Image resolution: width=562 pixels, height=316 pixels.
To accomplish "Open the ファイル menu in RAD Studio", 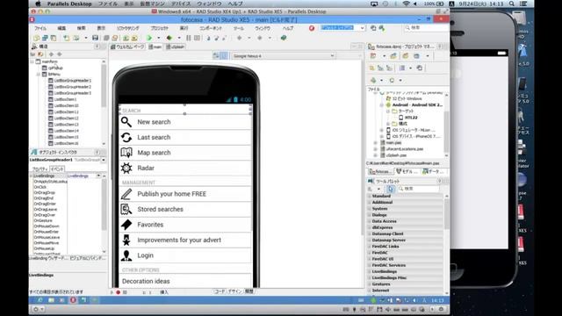I will [40, 28].
